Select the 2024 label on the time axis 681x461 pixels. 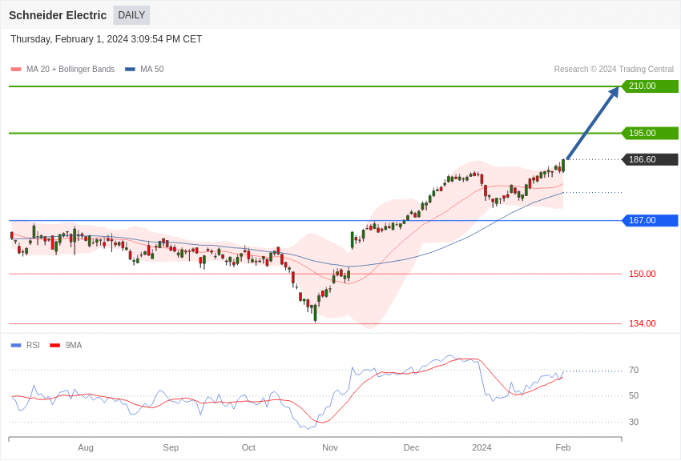[x=482, y=447]
